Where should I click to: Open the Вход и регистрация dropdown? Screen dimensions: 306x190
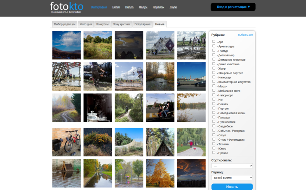[233, 7]
